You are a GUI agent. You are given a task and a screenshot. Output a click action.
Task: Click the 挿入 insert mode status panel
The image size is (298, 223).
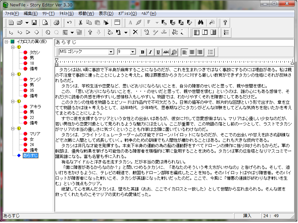tap(247, 216)
